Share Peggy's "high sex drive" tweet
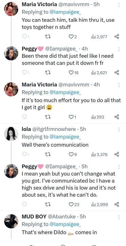The width and height of the screenshot is (126, 246). pyautogui.click(x=116, y=204)
